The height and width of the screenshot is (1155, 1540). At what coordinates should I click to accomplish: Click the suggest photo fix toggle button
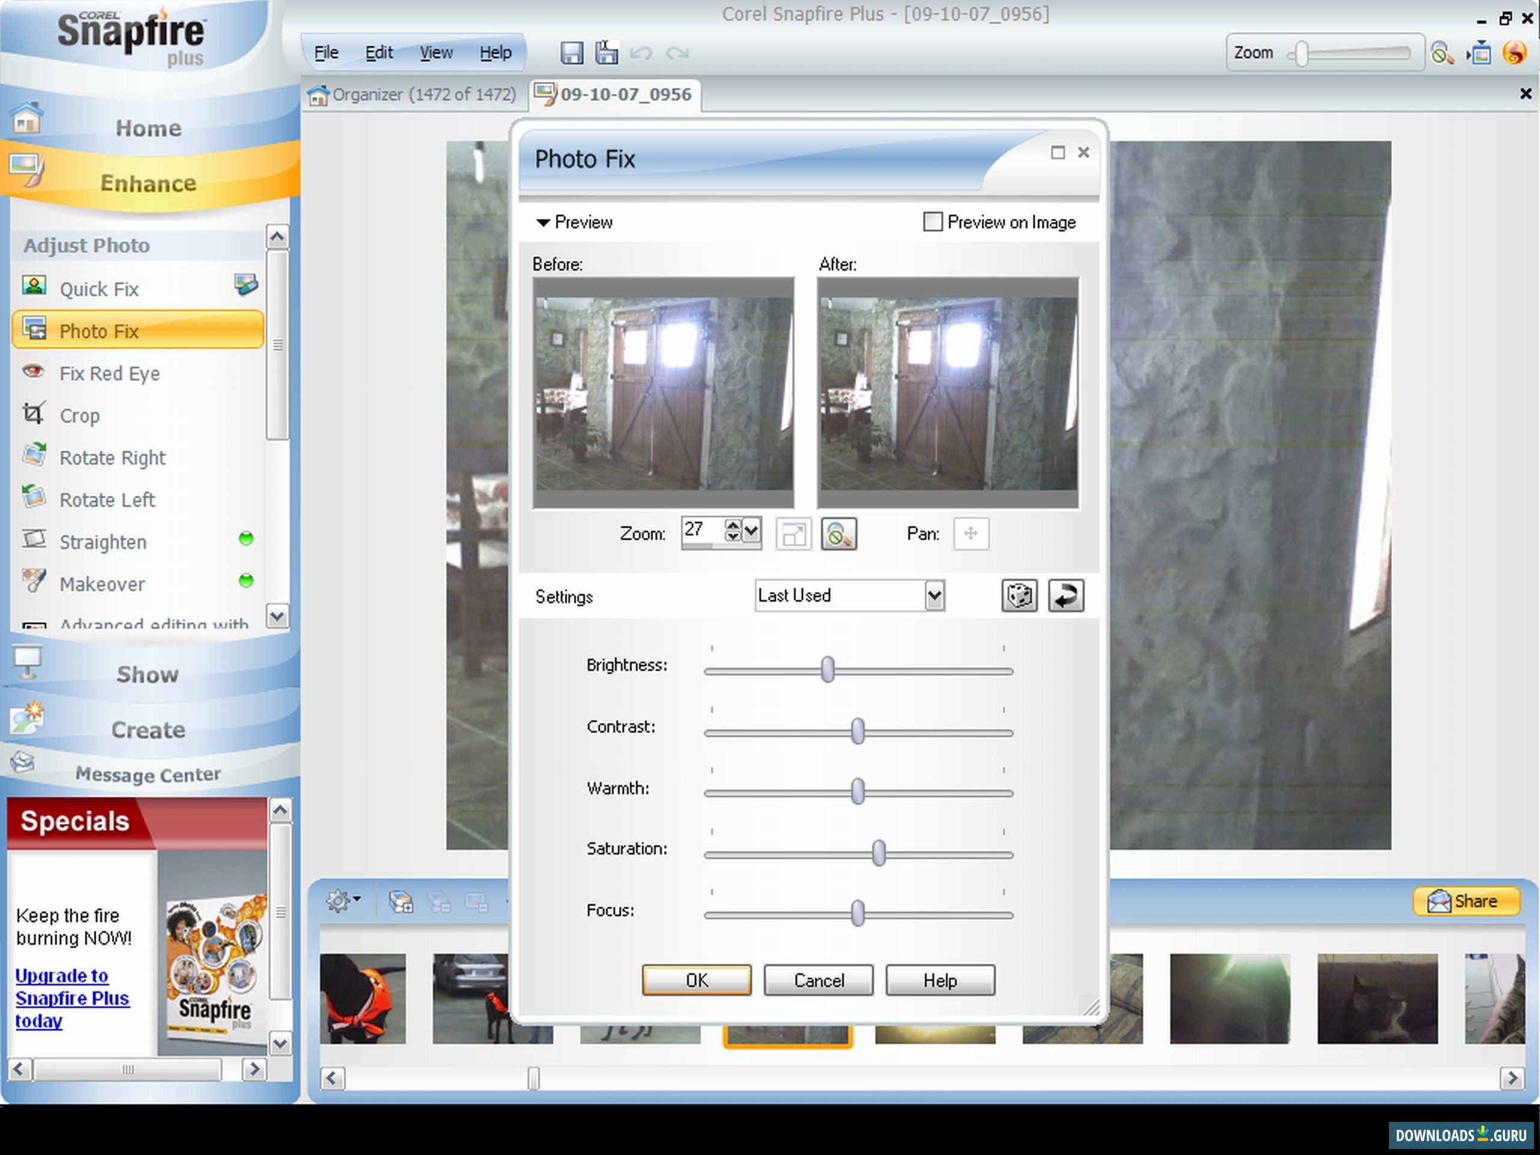click(x=838, y=534)
